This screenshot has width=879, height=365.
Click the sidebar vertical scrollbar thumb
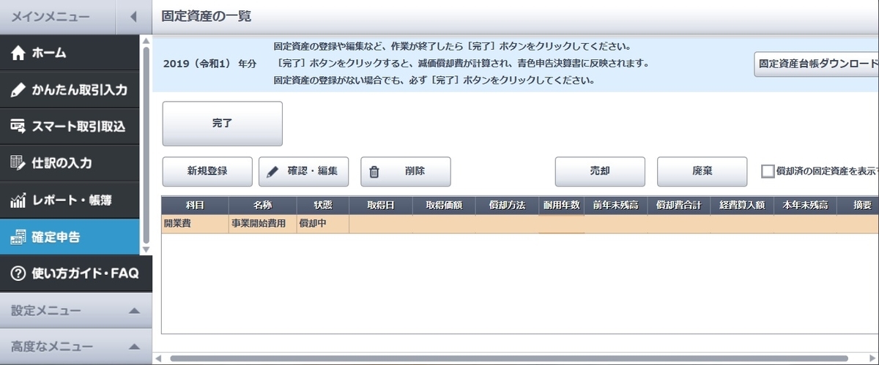coord(145,144)
